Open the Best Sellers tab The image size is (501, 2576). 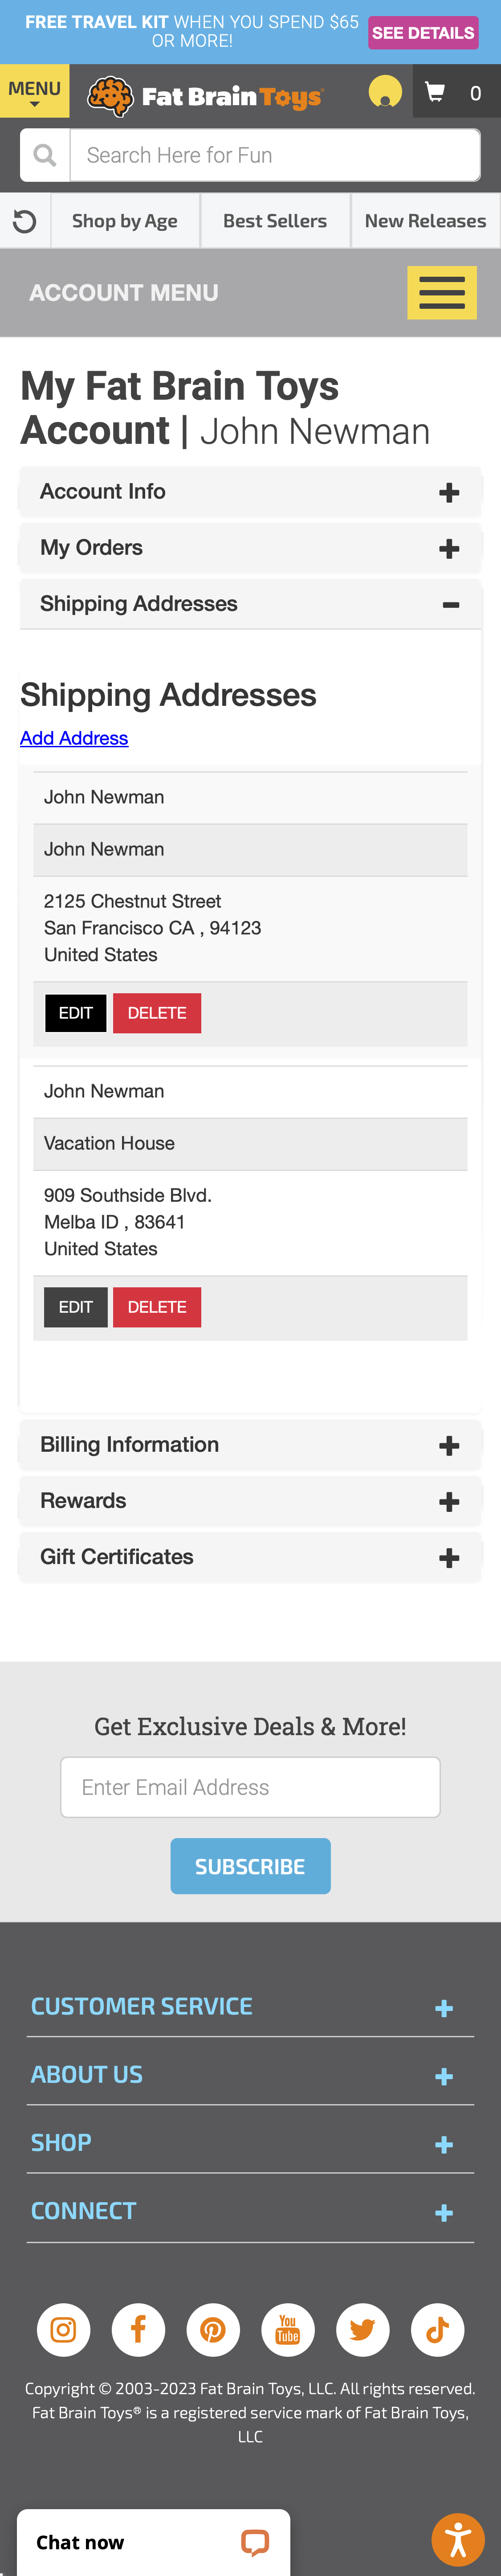click(x=275, y=221)
